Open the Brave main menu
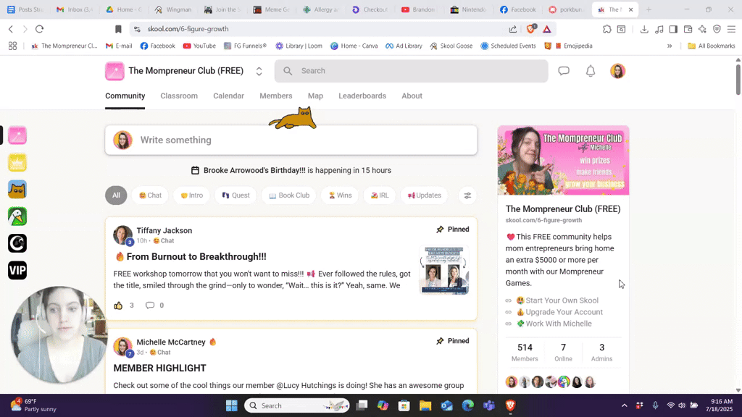This screenshot has height=417, width=742. point(732,29)
